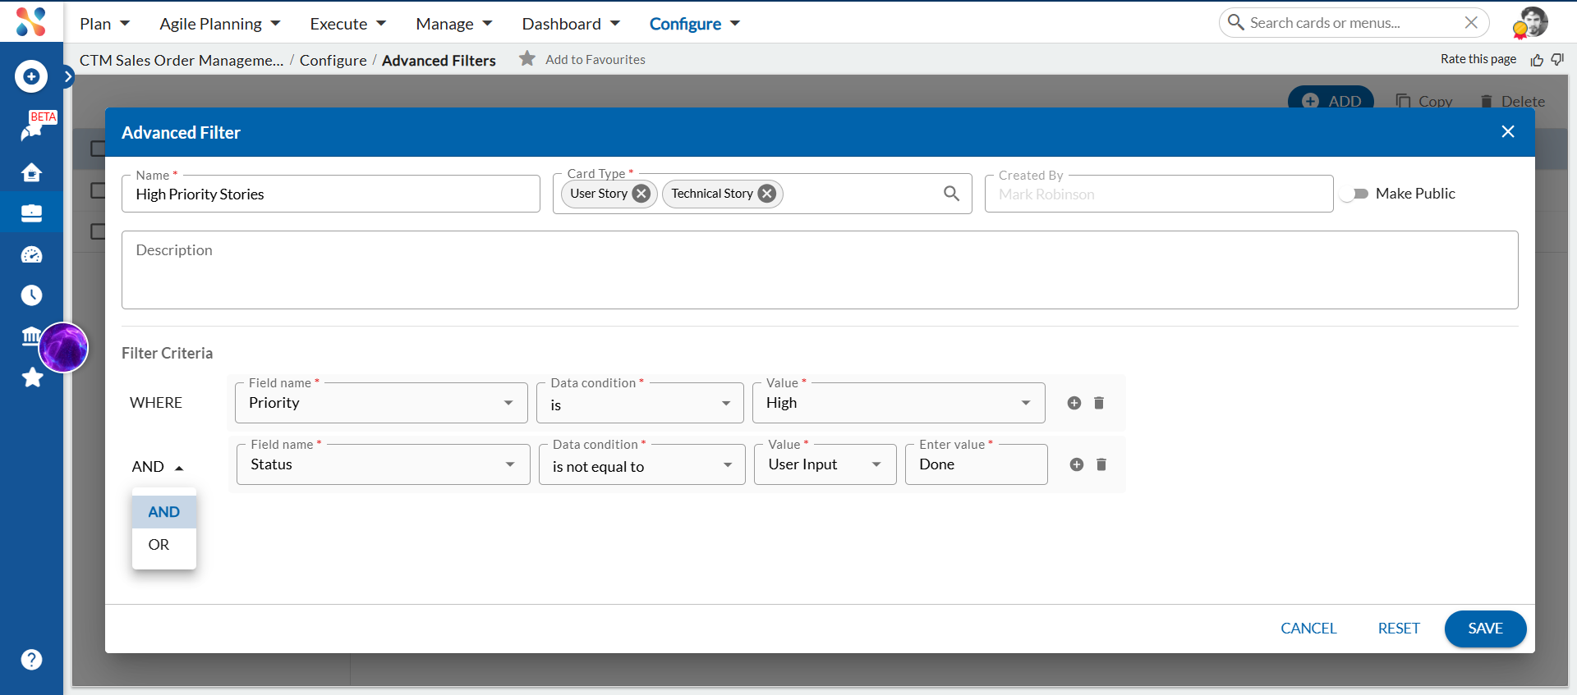Click the CANCEL button
The image size is (1577, 695).
[x=1308, y=629]
